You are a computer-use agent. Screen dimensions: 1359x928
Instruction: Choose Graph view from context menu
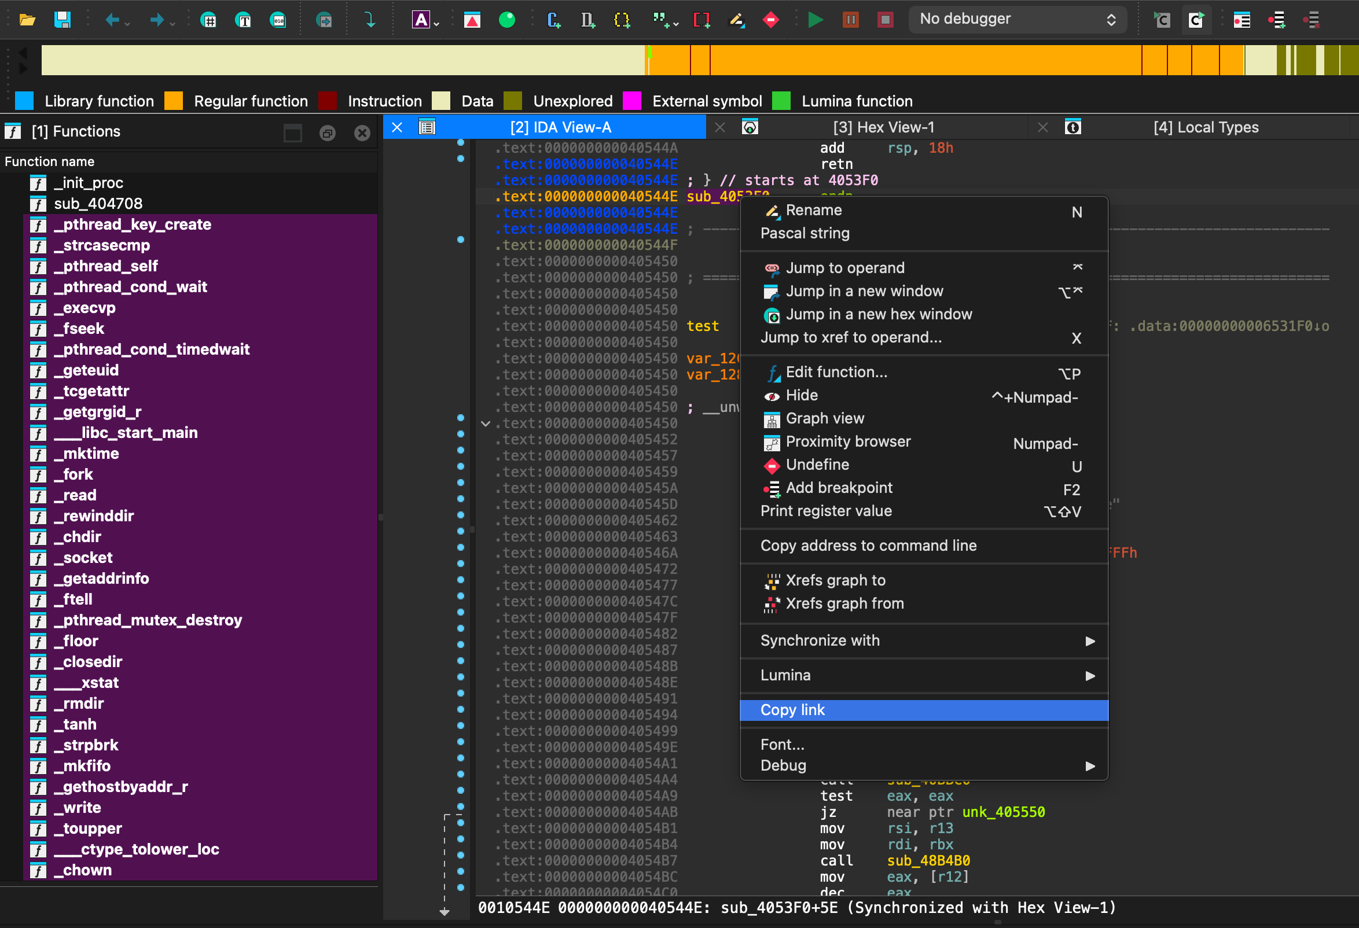[924, 418]
